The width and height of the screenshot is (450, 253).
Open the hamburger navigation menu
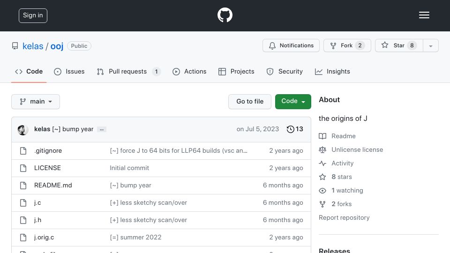(424, 15)
